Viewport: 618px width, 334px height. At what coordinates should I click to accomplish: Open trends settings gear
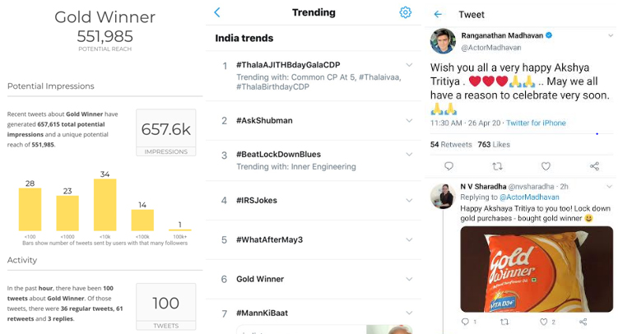pyautogui.click(x=405, y=12)
